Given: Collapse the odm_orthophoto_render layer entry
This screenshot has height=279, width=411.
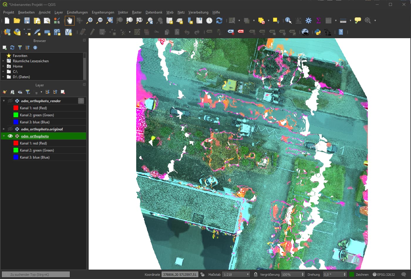Looking at the screenshot, I should tap(3, 101).
